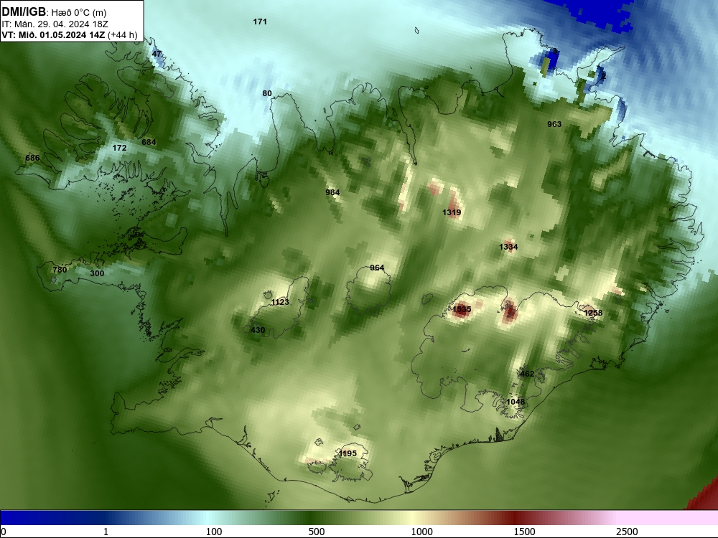Click the legend tick label 1500
Screen dimensions: 718x538
tap(524, 532)
